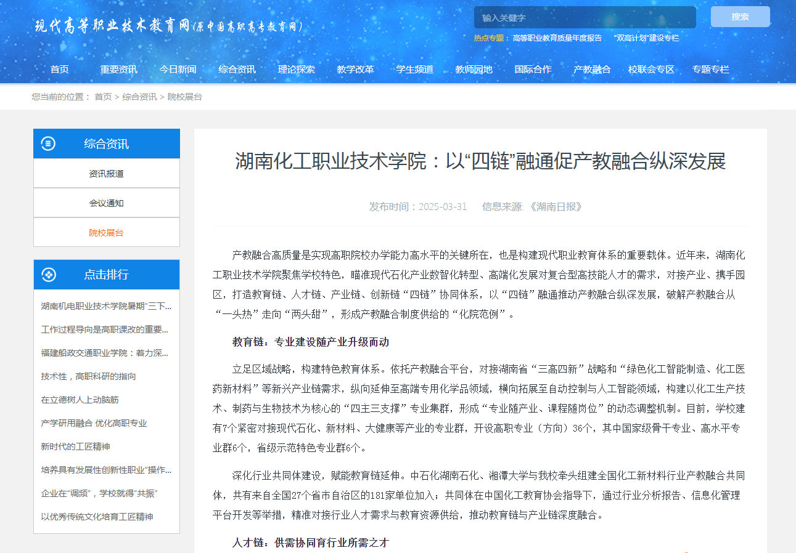The height and width of the screenshot is (553, 796).
Task: Click the site logo 现代高等职业技术教育网
Action: (x=168, y=26)
